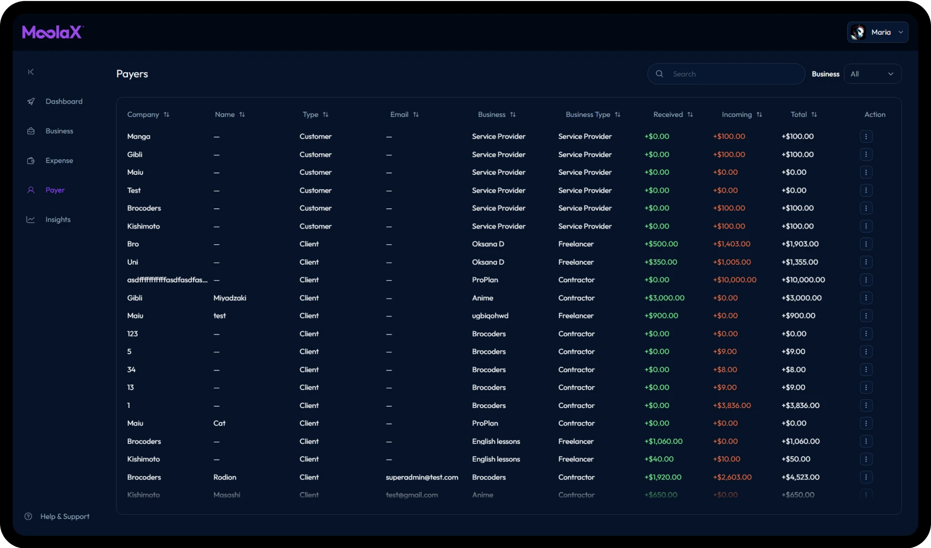Click the Expense wallet icon
The image size is (931, 548).
pos(31,161)
